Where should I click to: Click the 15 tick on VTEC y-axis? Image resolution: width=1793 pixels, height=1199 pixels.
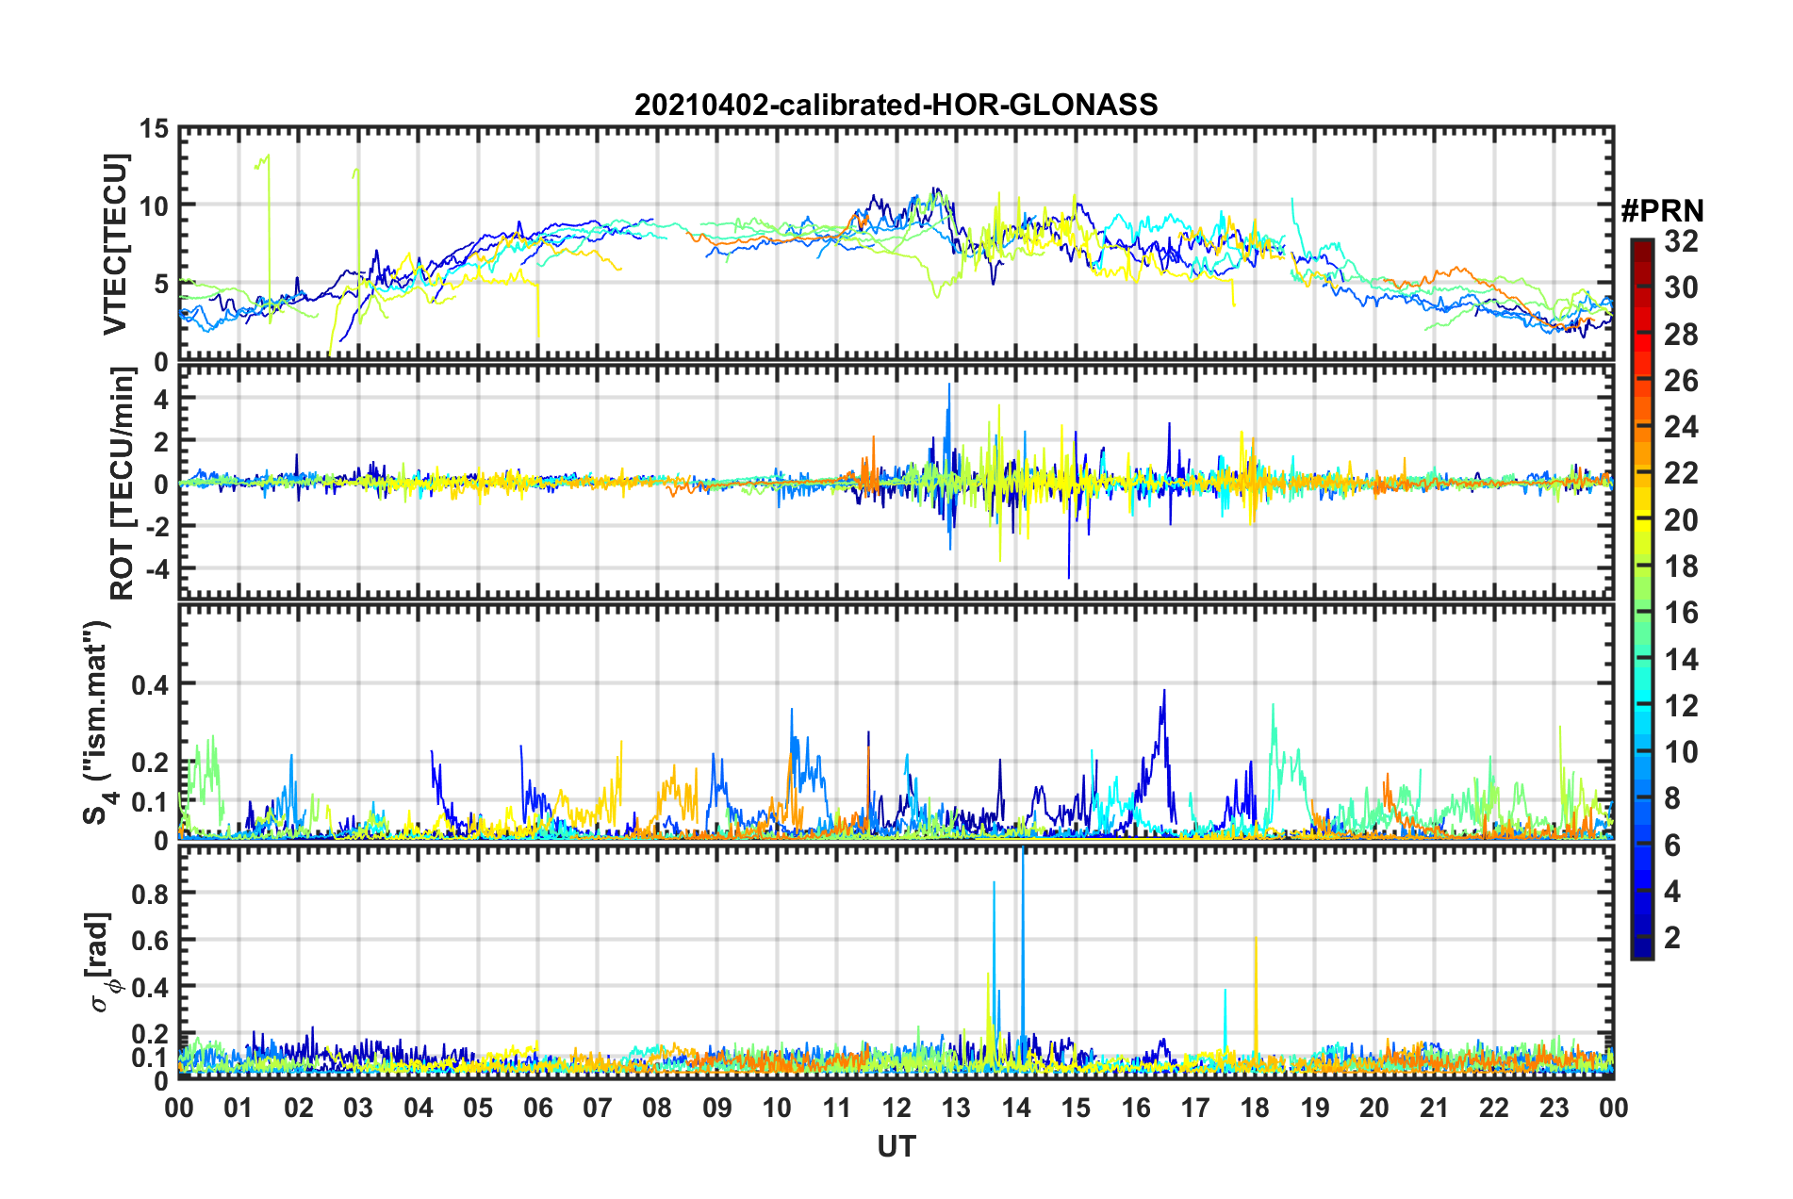point(154,128)
